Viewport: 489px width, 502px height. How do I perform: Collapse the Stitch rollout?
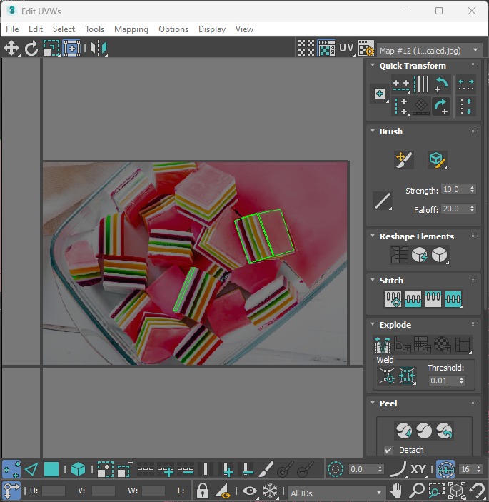373,280
